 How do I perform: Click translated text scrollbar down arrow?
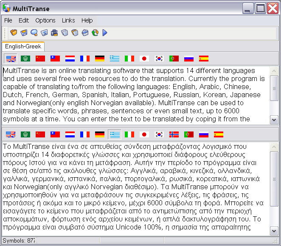[274, 231]
